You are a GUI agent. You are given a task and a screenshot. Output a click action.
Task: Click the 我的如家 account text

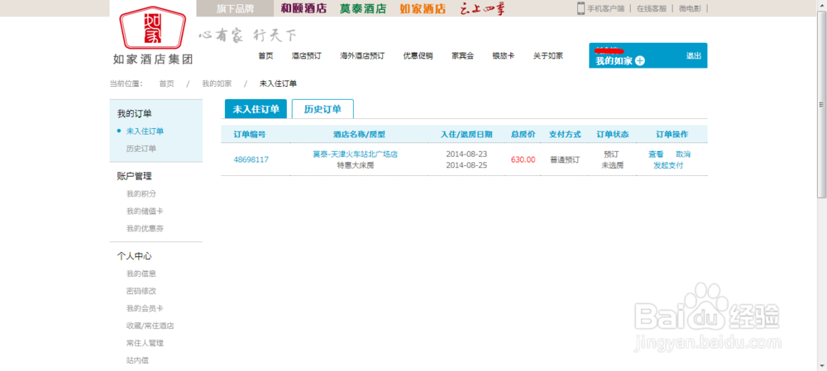[x=614, y=60]
